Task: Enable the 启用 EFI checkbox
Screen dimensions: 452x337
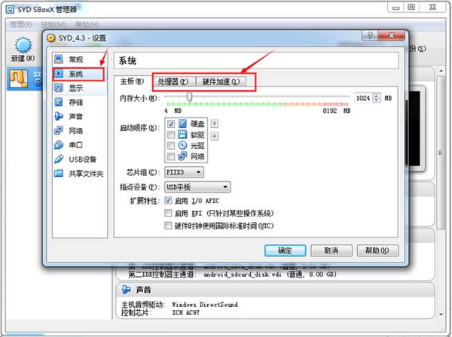Action: pyautogui.click(x=168, y=213)
